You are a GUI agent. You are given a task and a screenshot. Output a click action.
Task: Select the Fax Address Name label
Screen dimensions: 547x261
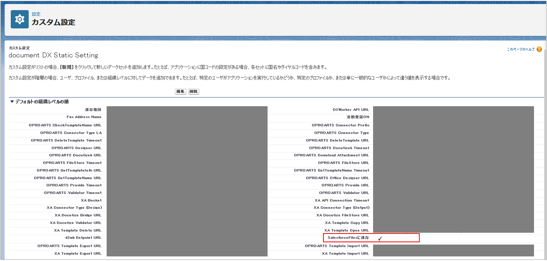84,117
